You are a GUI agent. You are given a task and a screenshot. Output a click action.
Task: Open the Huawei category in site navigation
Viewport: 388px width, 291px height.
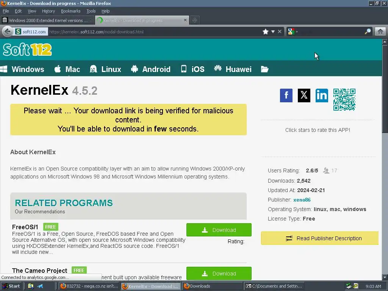(233, 69)
